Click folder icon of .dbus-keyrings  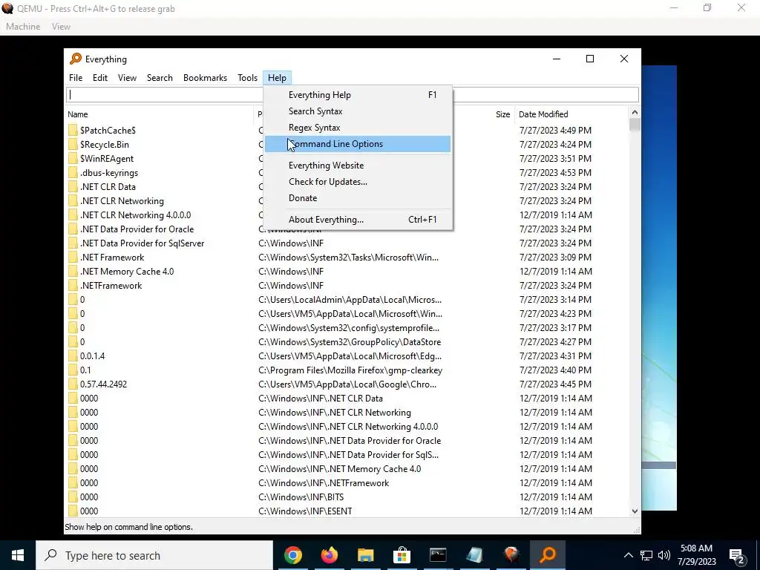click(x=73, y=172)
